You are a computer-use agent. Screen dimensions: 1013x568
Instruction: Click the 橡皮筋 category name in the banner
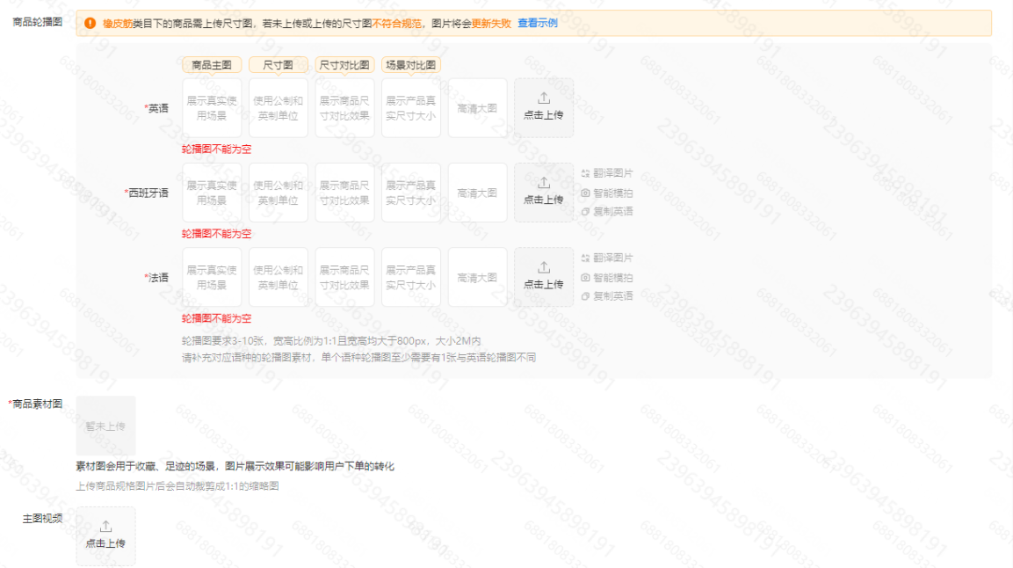click(x=118, y=23)
